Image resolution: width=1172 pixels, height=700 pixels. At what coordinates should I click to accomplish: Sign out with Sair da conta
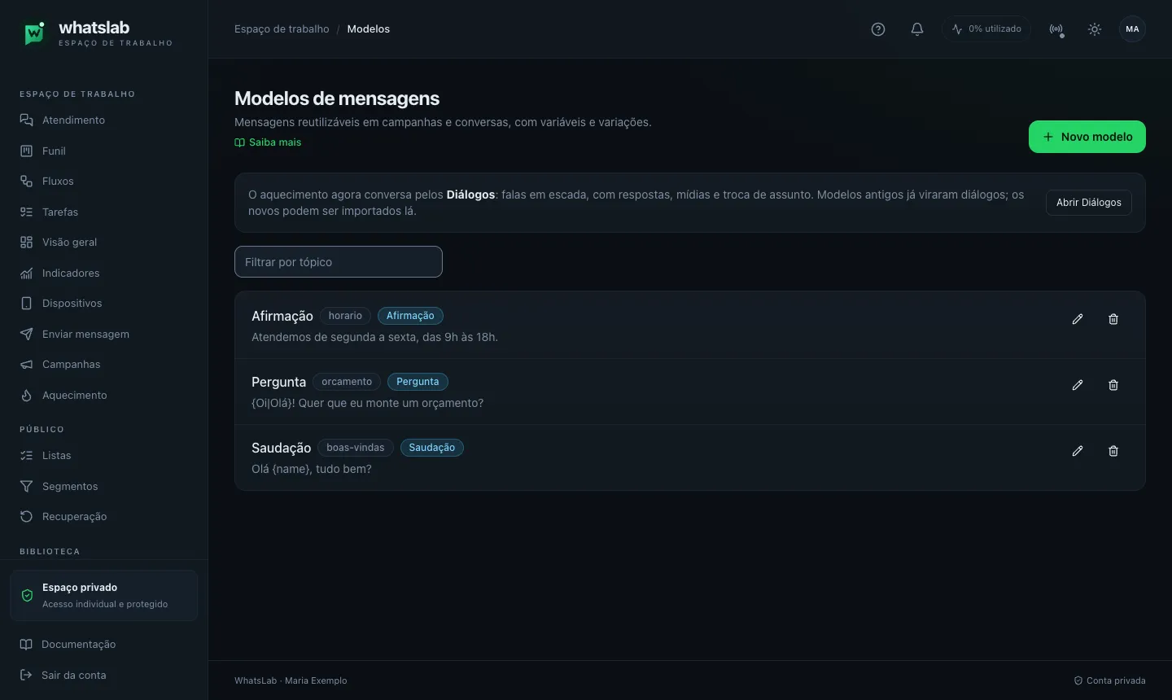[x=104, y=675]
